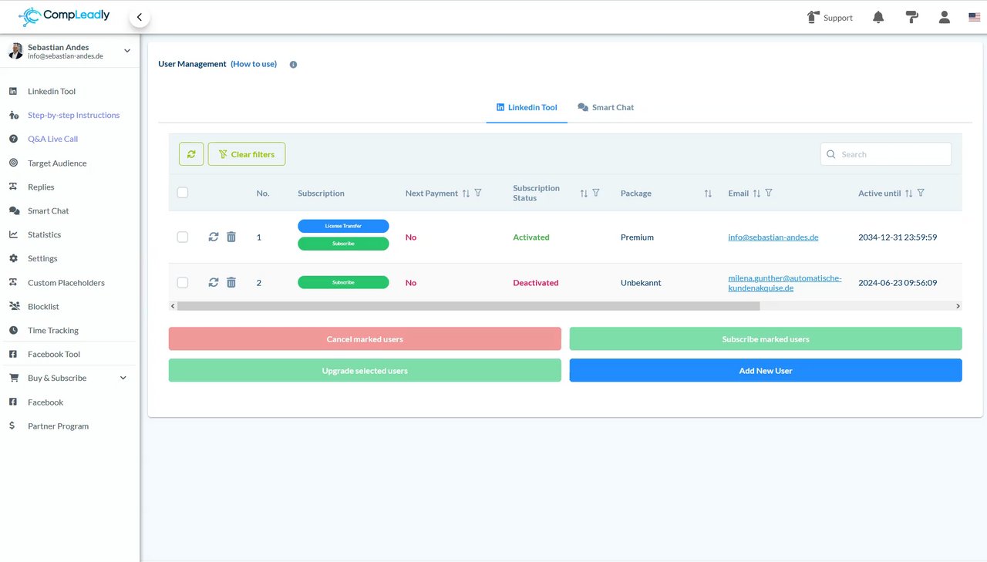Click the US flag language icon
Image resolution: width=987 pixels, height=562 pixels.
(975, 17)
